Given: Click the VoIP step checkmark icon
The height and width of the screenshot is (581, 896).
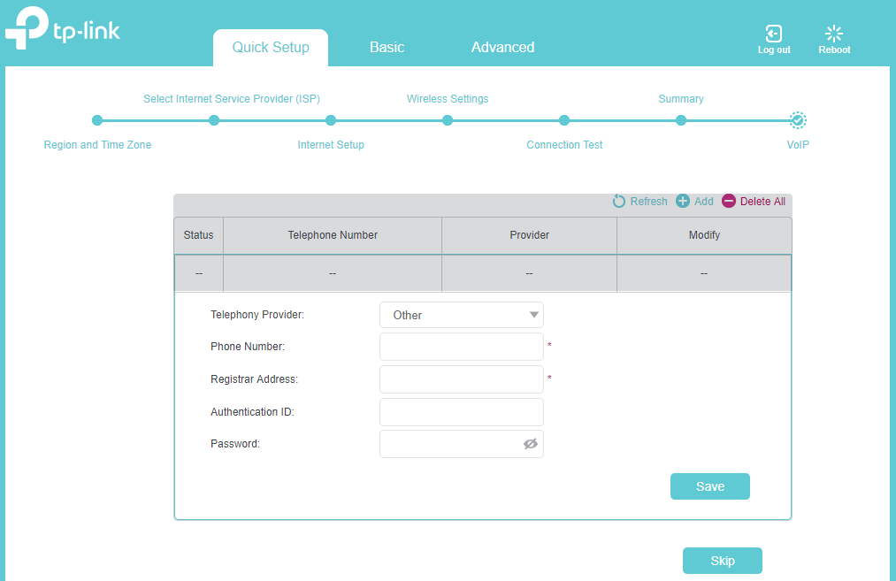Looking at the screenshot, I should point(797,120).
